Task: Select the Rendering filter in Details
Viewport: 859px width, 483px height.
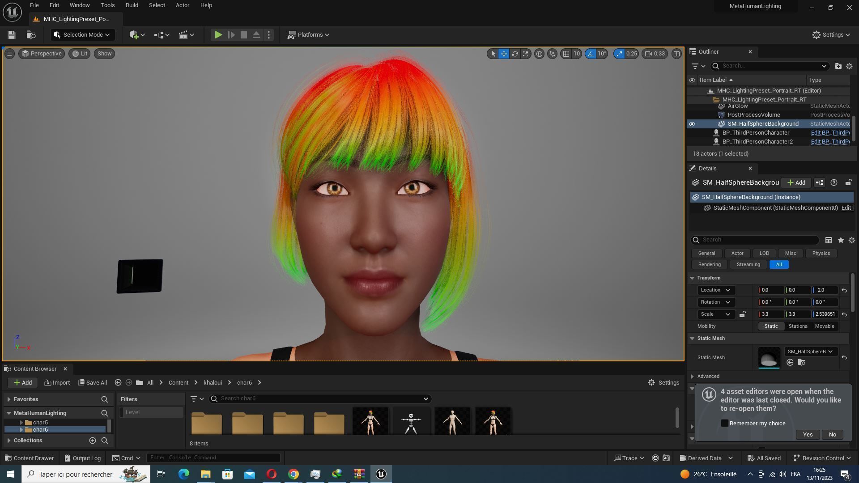Action: pos(709,265)
